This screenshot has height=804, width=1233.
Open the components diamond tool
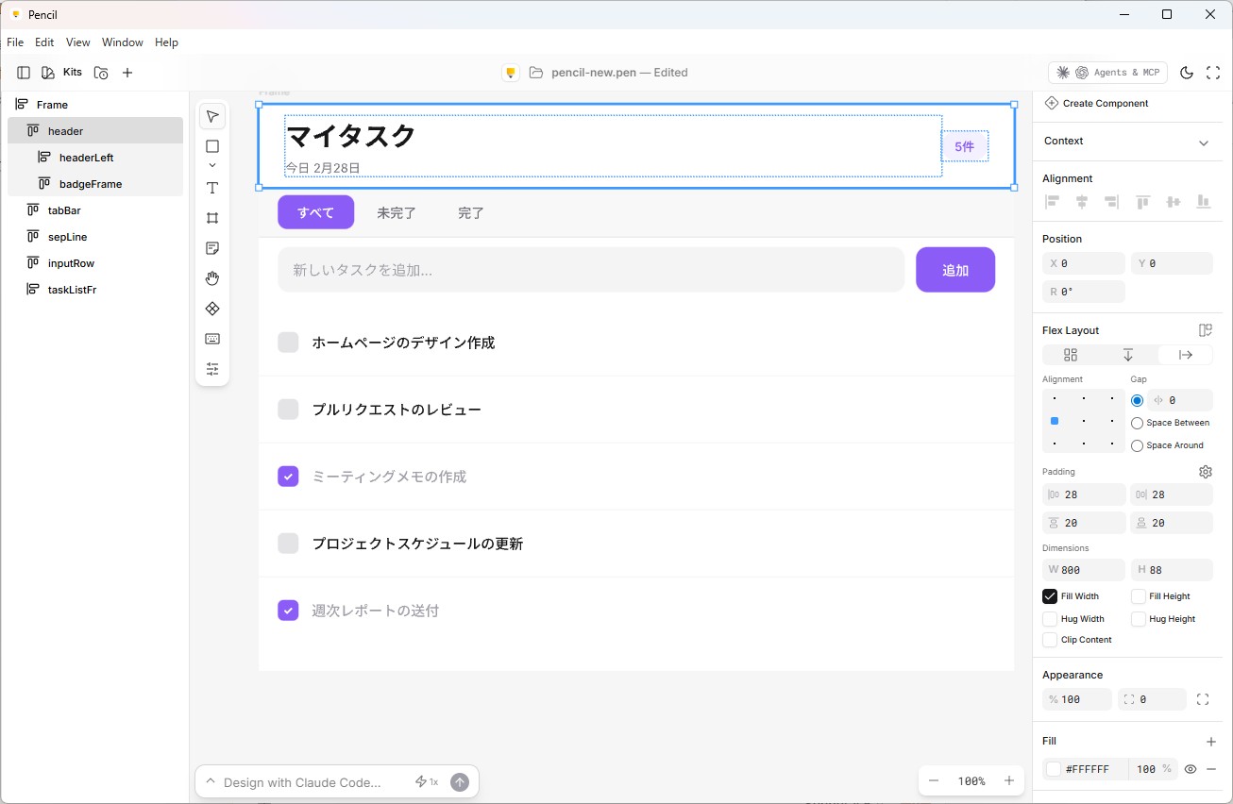click(x=212, y=309)
